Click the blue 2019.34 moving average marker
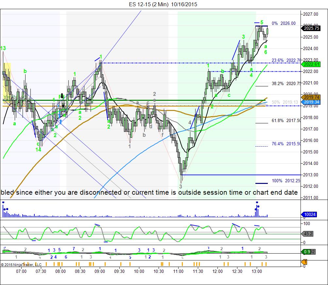 tap(311, 102)
